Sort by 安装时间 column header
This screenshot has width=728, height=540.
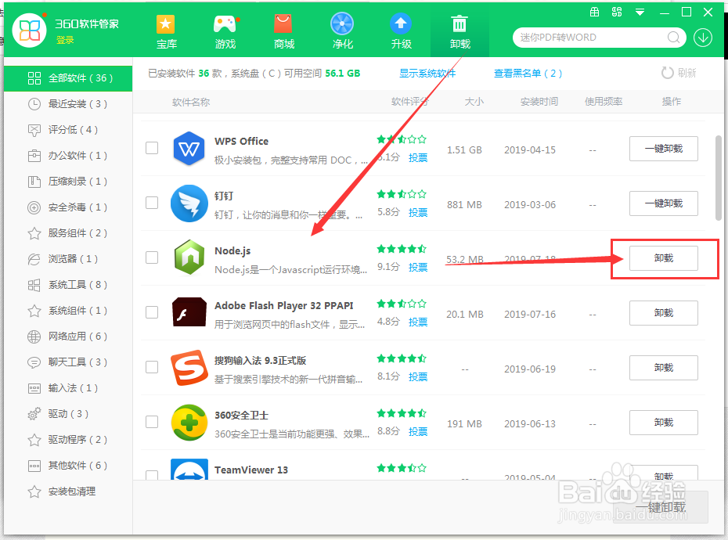pos(539,102)
